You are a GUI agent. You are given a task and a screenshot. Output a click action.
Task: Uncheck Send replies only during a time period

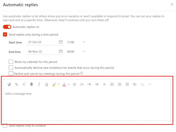[5, 35]
